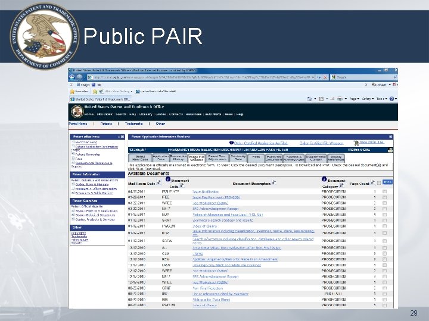Click the Add to Favorites Bar star icon
Screen dimensions: 429x321
coord(95,91)
